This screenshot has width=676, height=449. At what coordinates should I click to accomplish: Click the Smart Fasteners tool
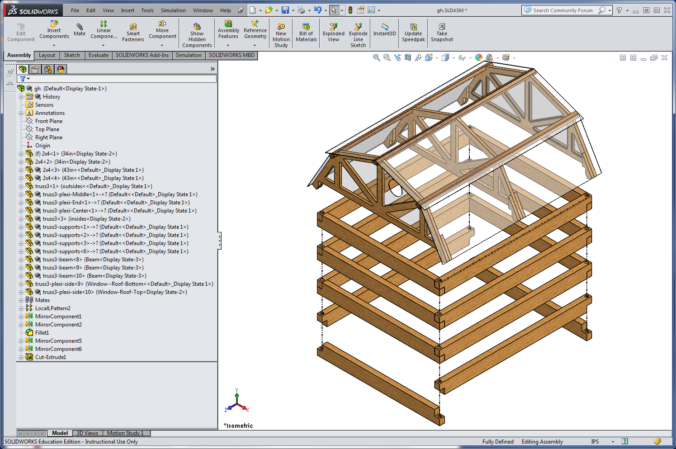[x=133, y=33]
